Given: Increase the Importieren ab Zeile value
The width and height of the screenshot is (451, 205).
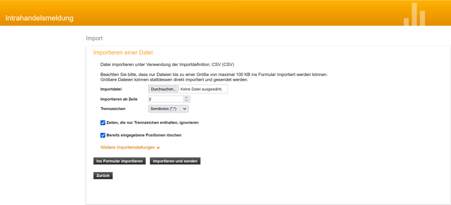Looking at the screenshot, I should click(x=186, y=97).
